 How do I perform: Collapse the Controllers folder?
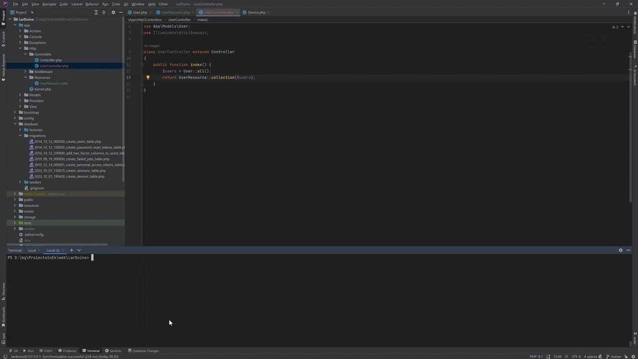(25, 54)
